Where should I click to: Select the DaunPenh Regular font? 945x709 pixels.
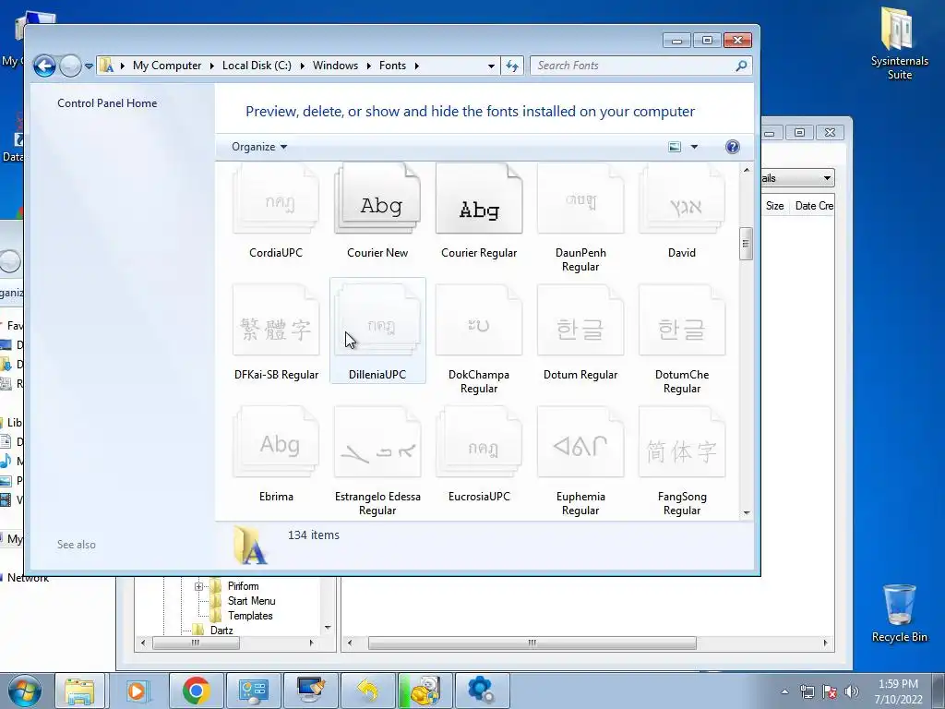click(x=580, y=217)
